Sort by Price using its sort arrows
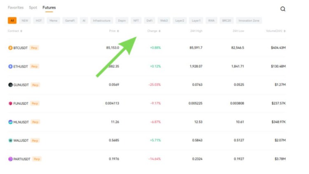Viewport: 309px width, 174px height. pos(118,31)
